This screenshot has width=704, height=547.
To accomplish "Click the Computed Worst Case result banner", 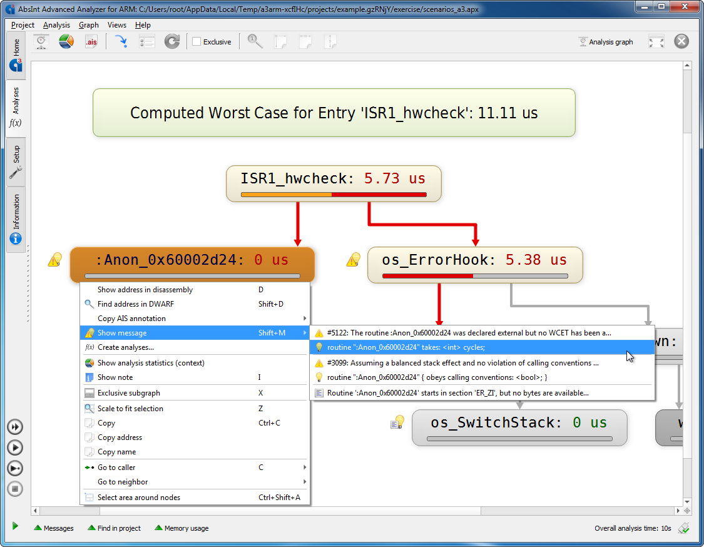I will [x=334, y=113].
